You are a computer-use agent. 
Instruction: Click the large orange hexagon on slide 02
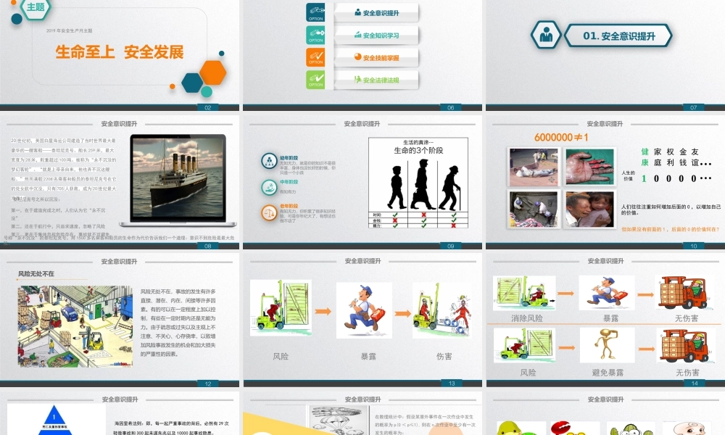point(213,72)
